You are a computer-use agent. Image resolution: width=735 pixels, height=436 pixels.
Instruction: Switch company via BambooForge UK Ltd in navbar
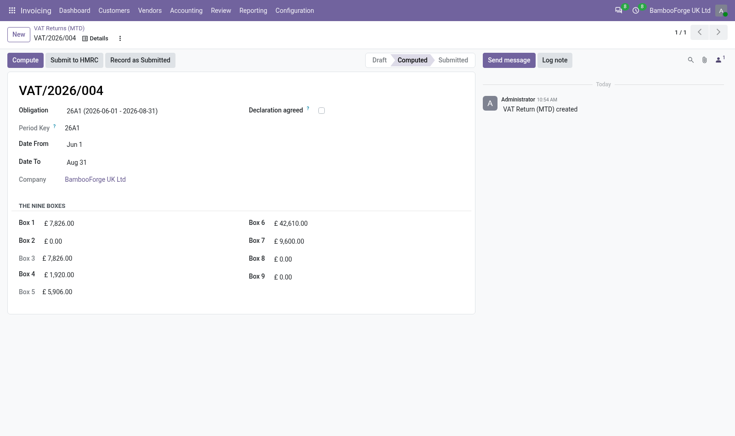[680, 11]
